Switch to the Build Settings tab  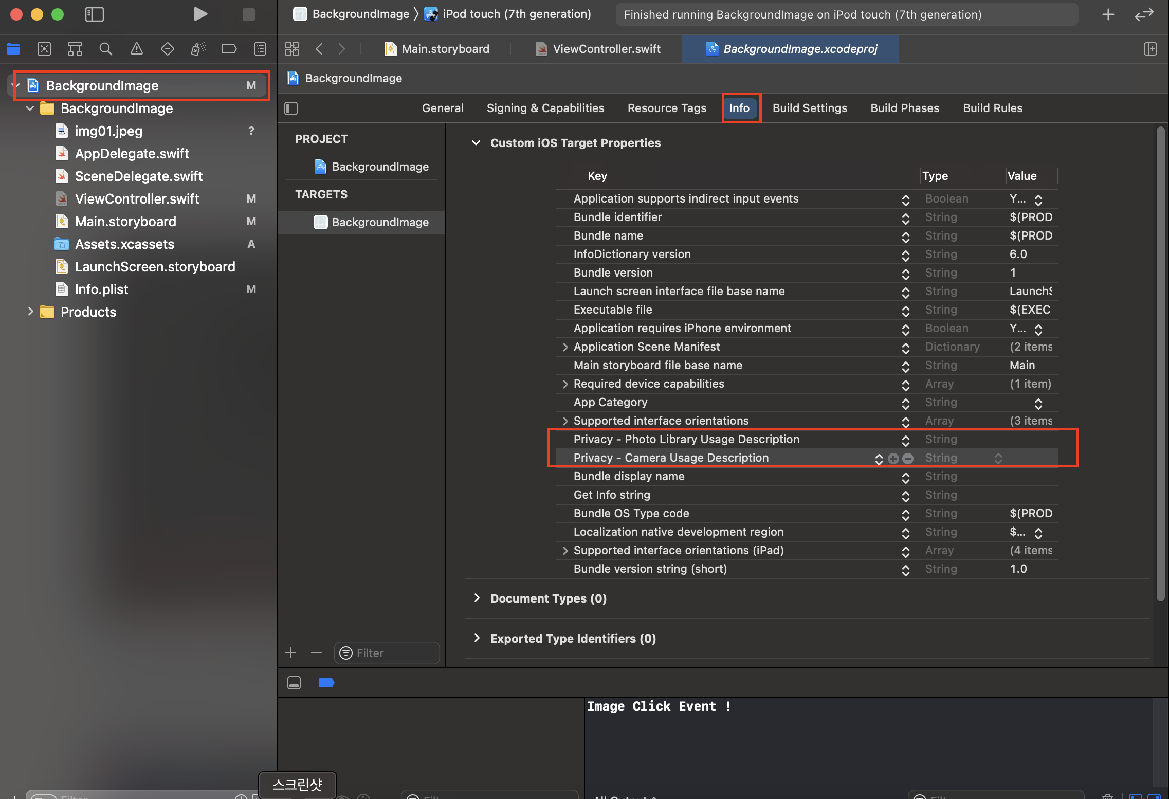(x=809, y=108)
